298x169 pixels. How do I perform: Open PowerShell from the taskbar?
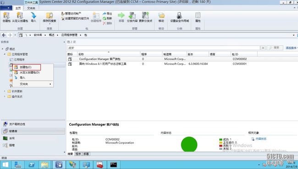32,164
